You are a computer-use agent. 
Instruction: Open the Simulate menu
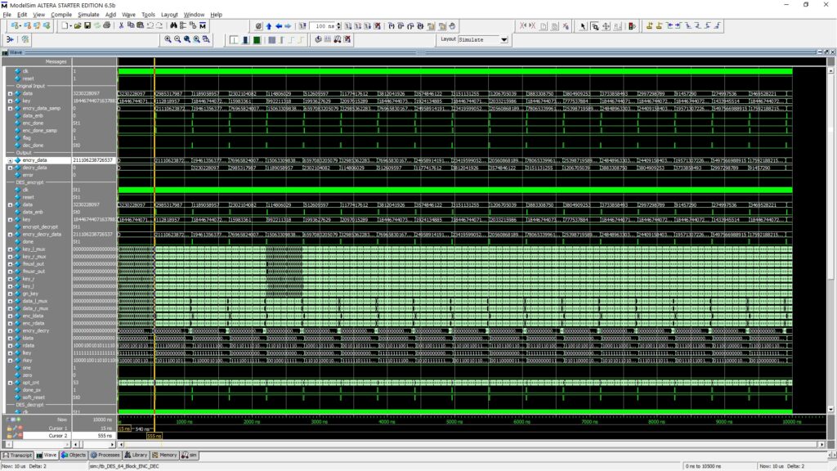click(x=90, y=14)
